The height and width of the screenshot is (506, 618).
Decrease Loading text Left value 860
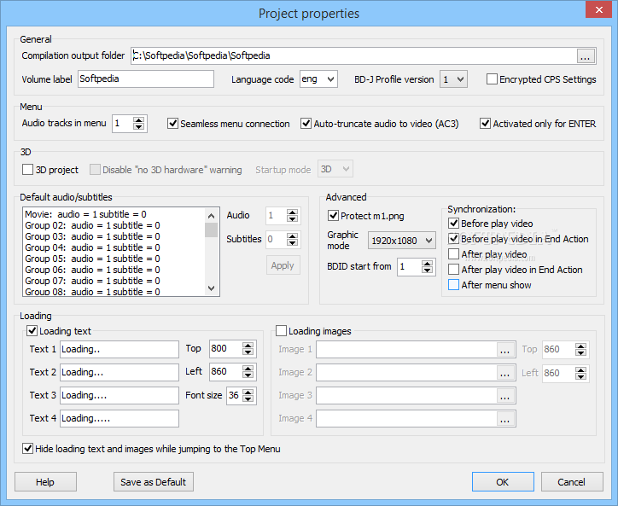tap(248, 375)
